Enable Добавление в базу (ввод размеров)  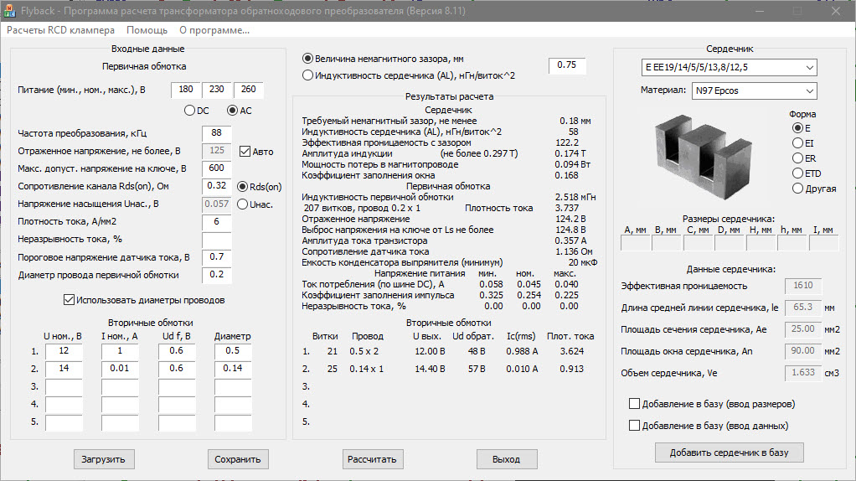click(634, 403)
